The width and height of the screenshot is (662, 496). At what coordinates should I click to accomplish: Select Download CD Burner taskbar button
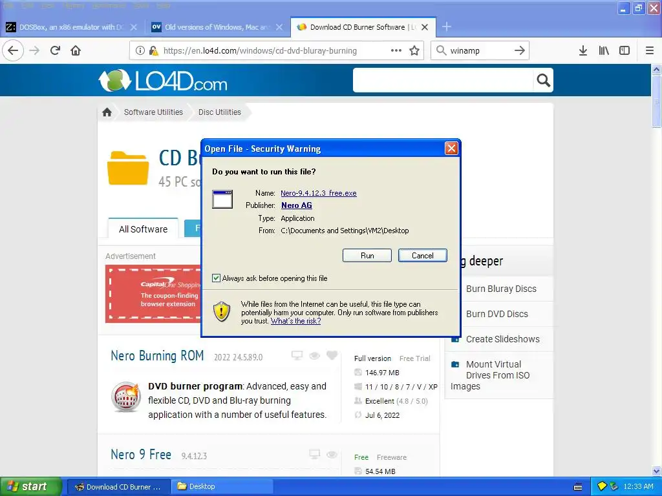pos(119,487)
